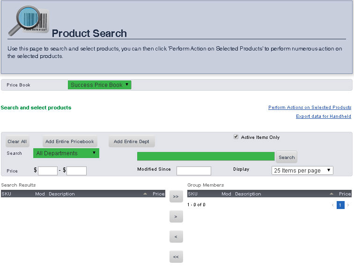Open Perform Actions on Selected Products link
Screen dimensions: 354x274
310,108
